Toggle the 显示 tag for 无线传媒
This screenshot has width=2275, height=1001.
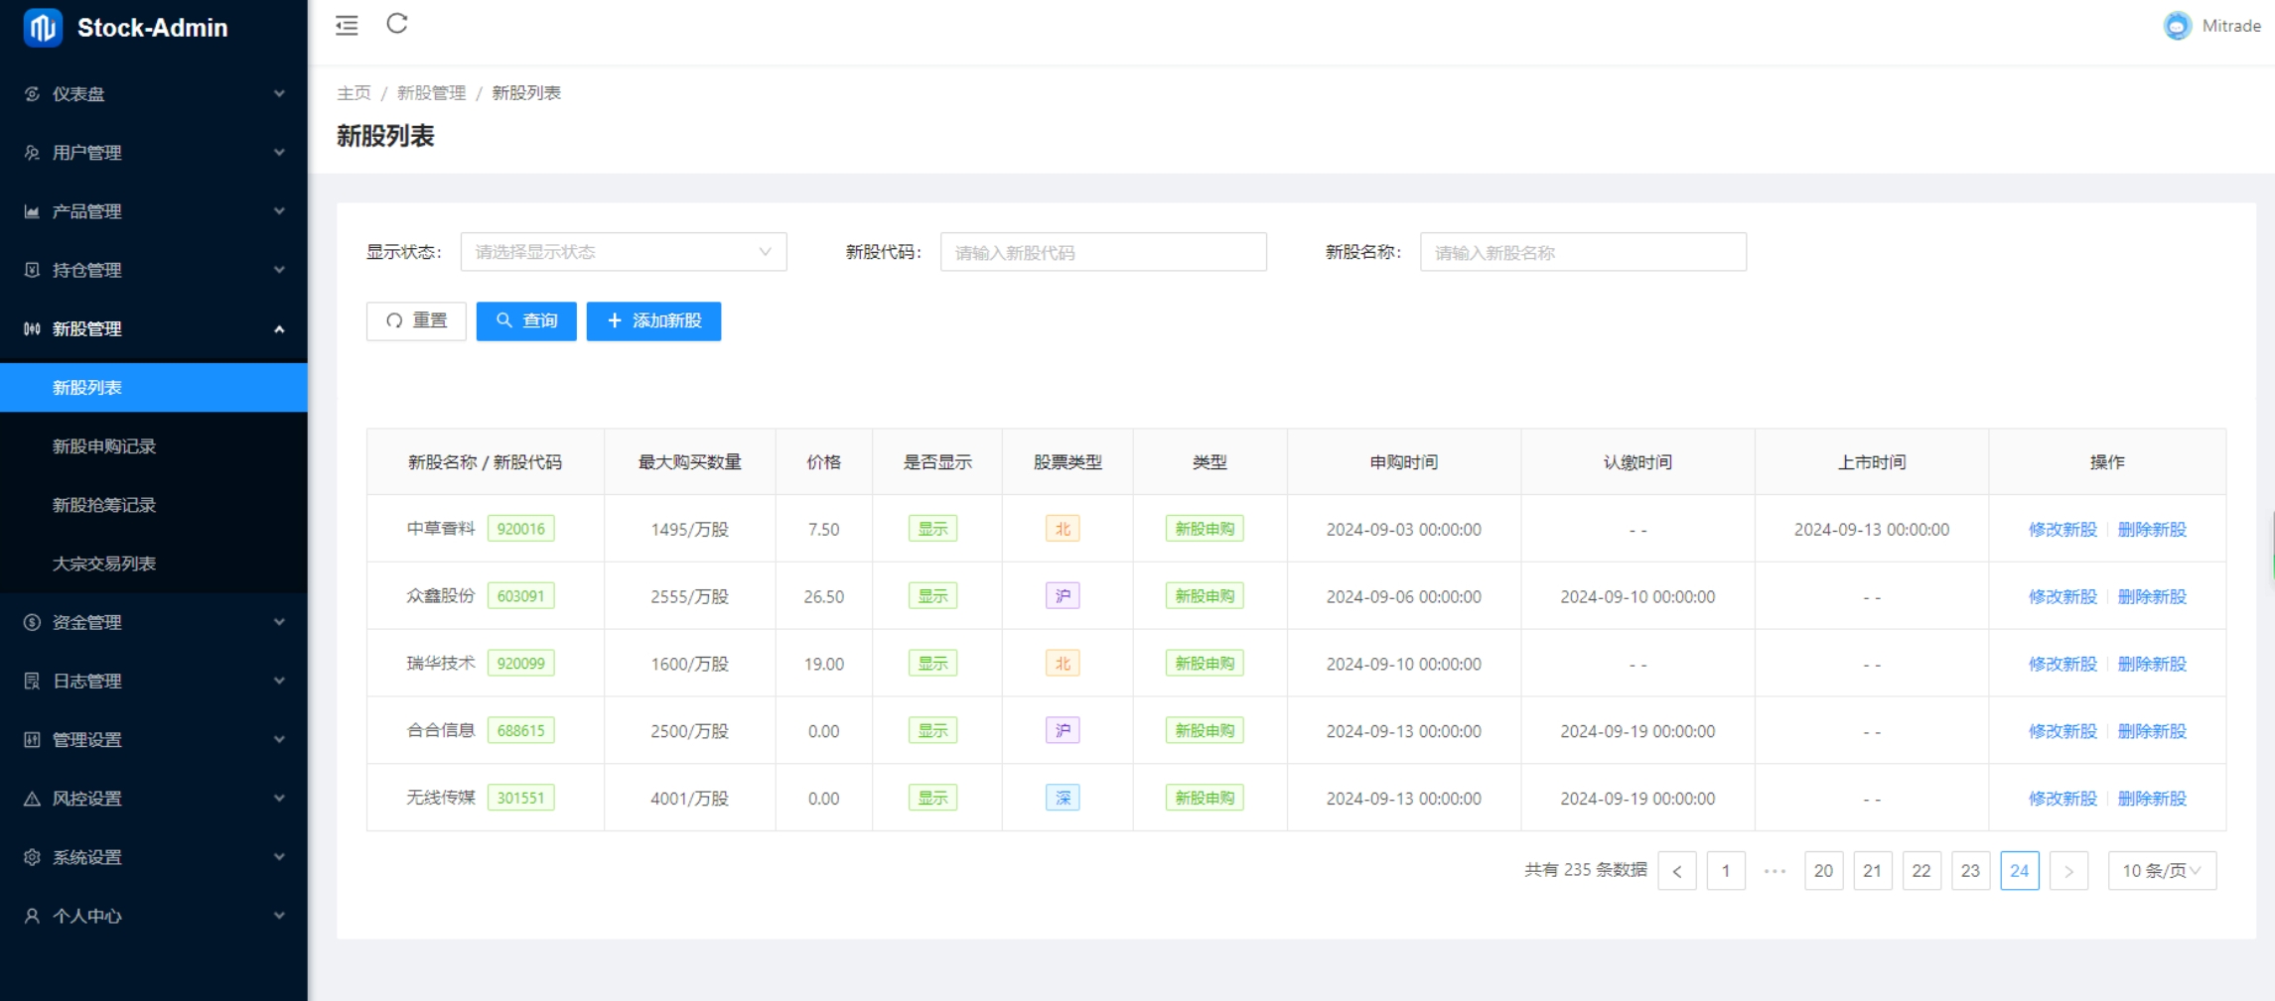[932, 798]
